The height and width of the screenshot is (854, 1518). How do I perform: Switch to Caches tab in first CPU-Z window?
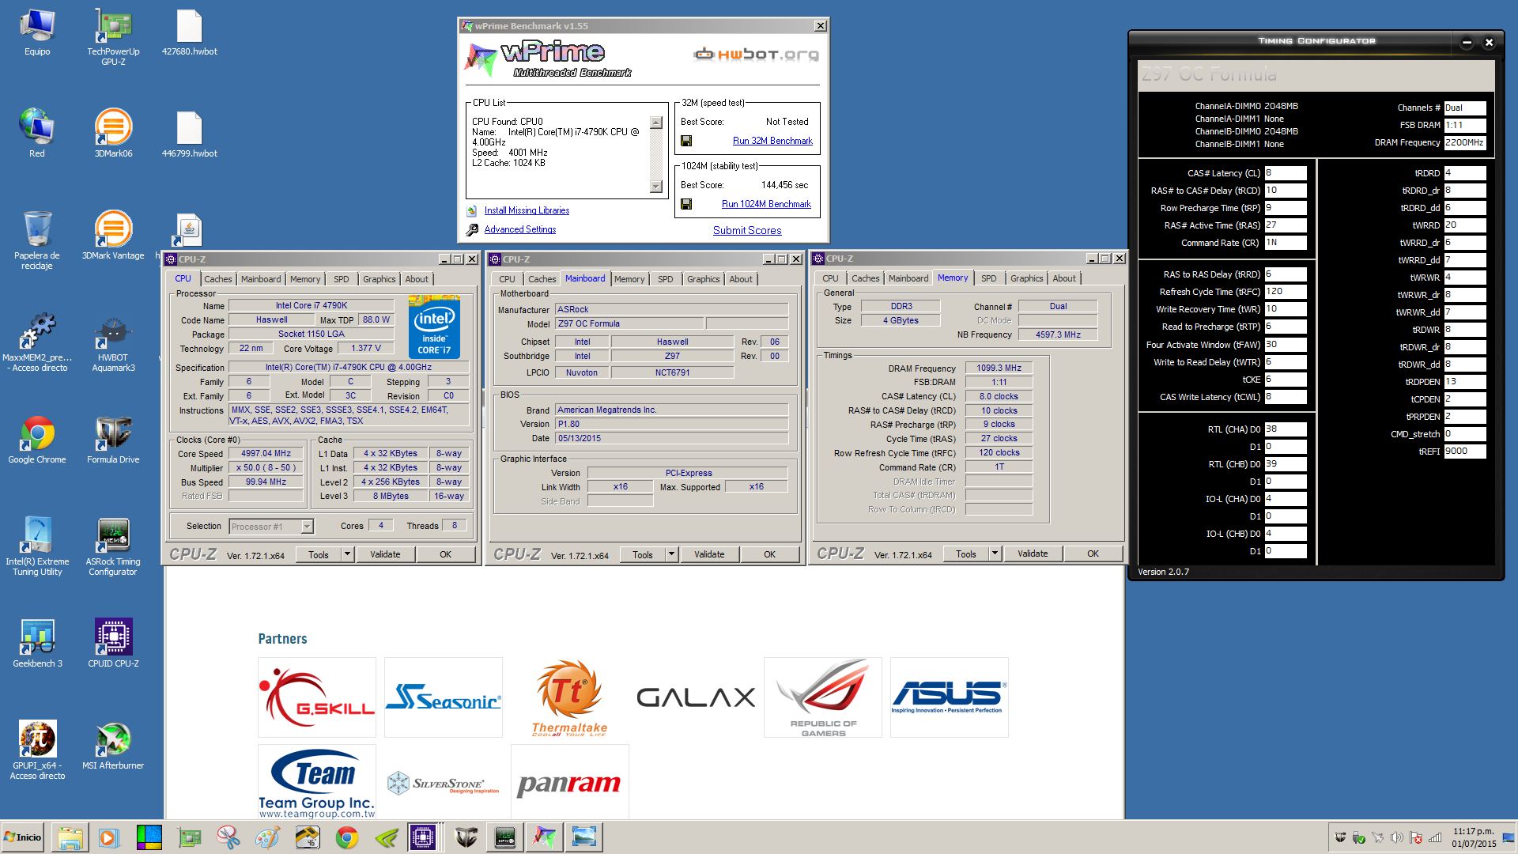click(x=218, y=279)
